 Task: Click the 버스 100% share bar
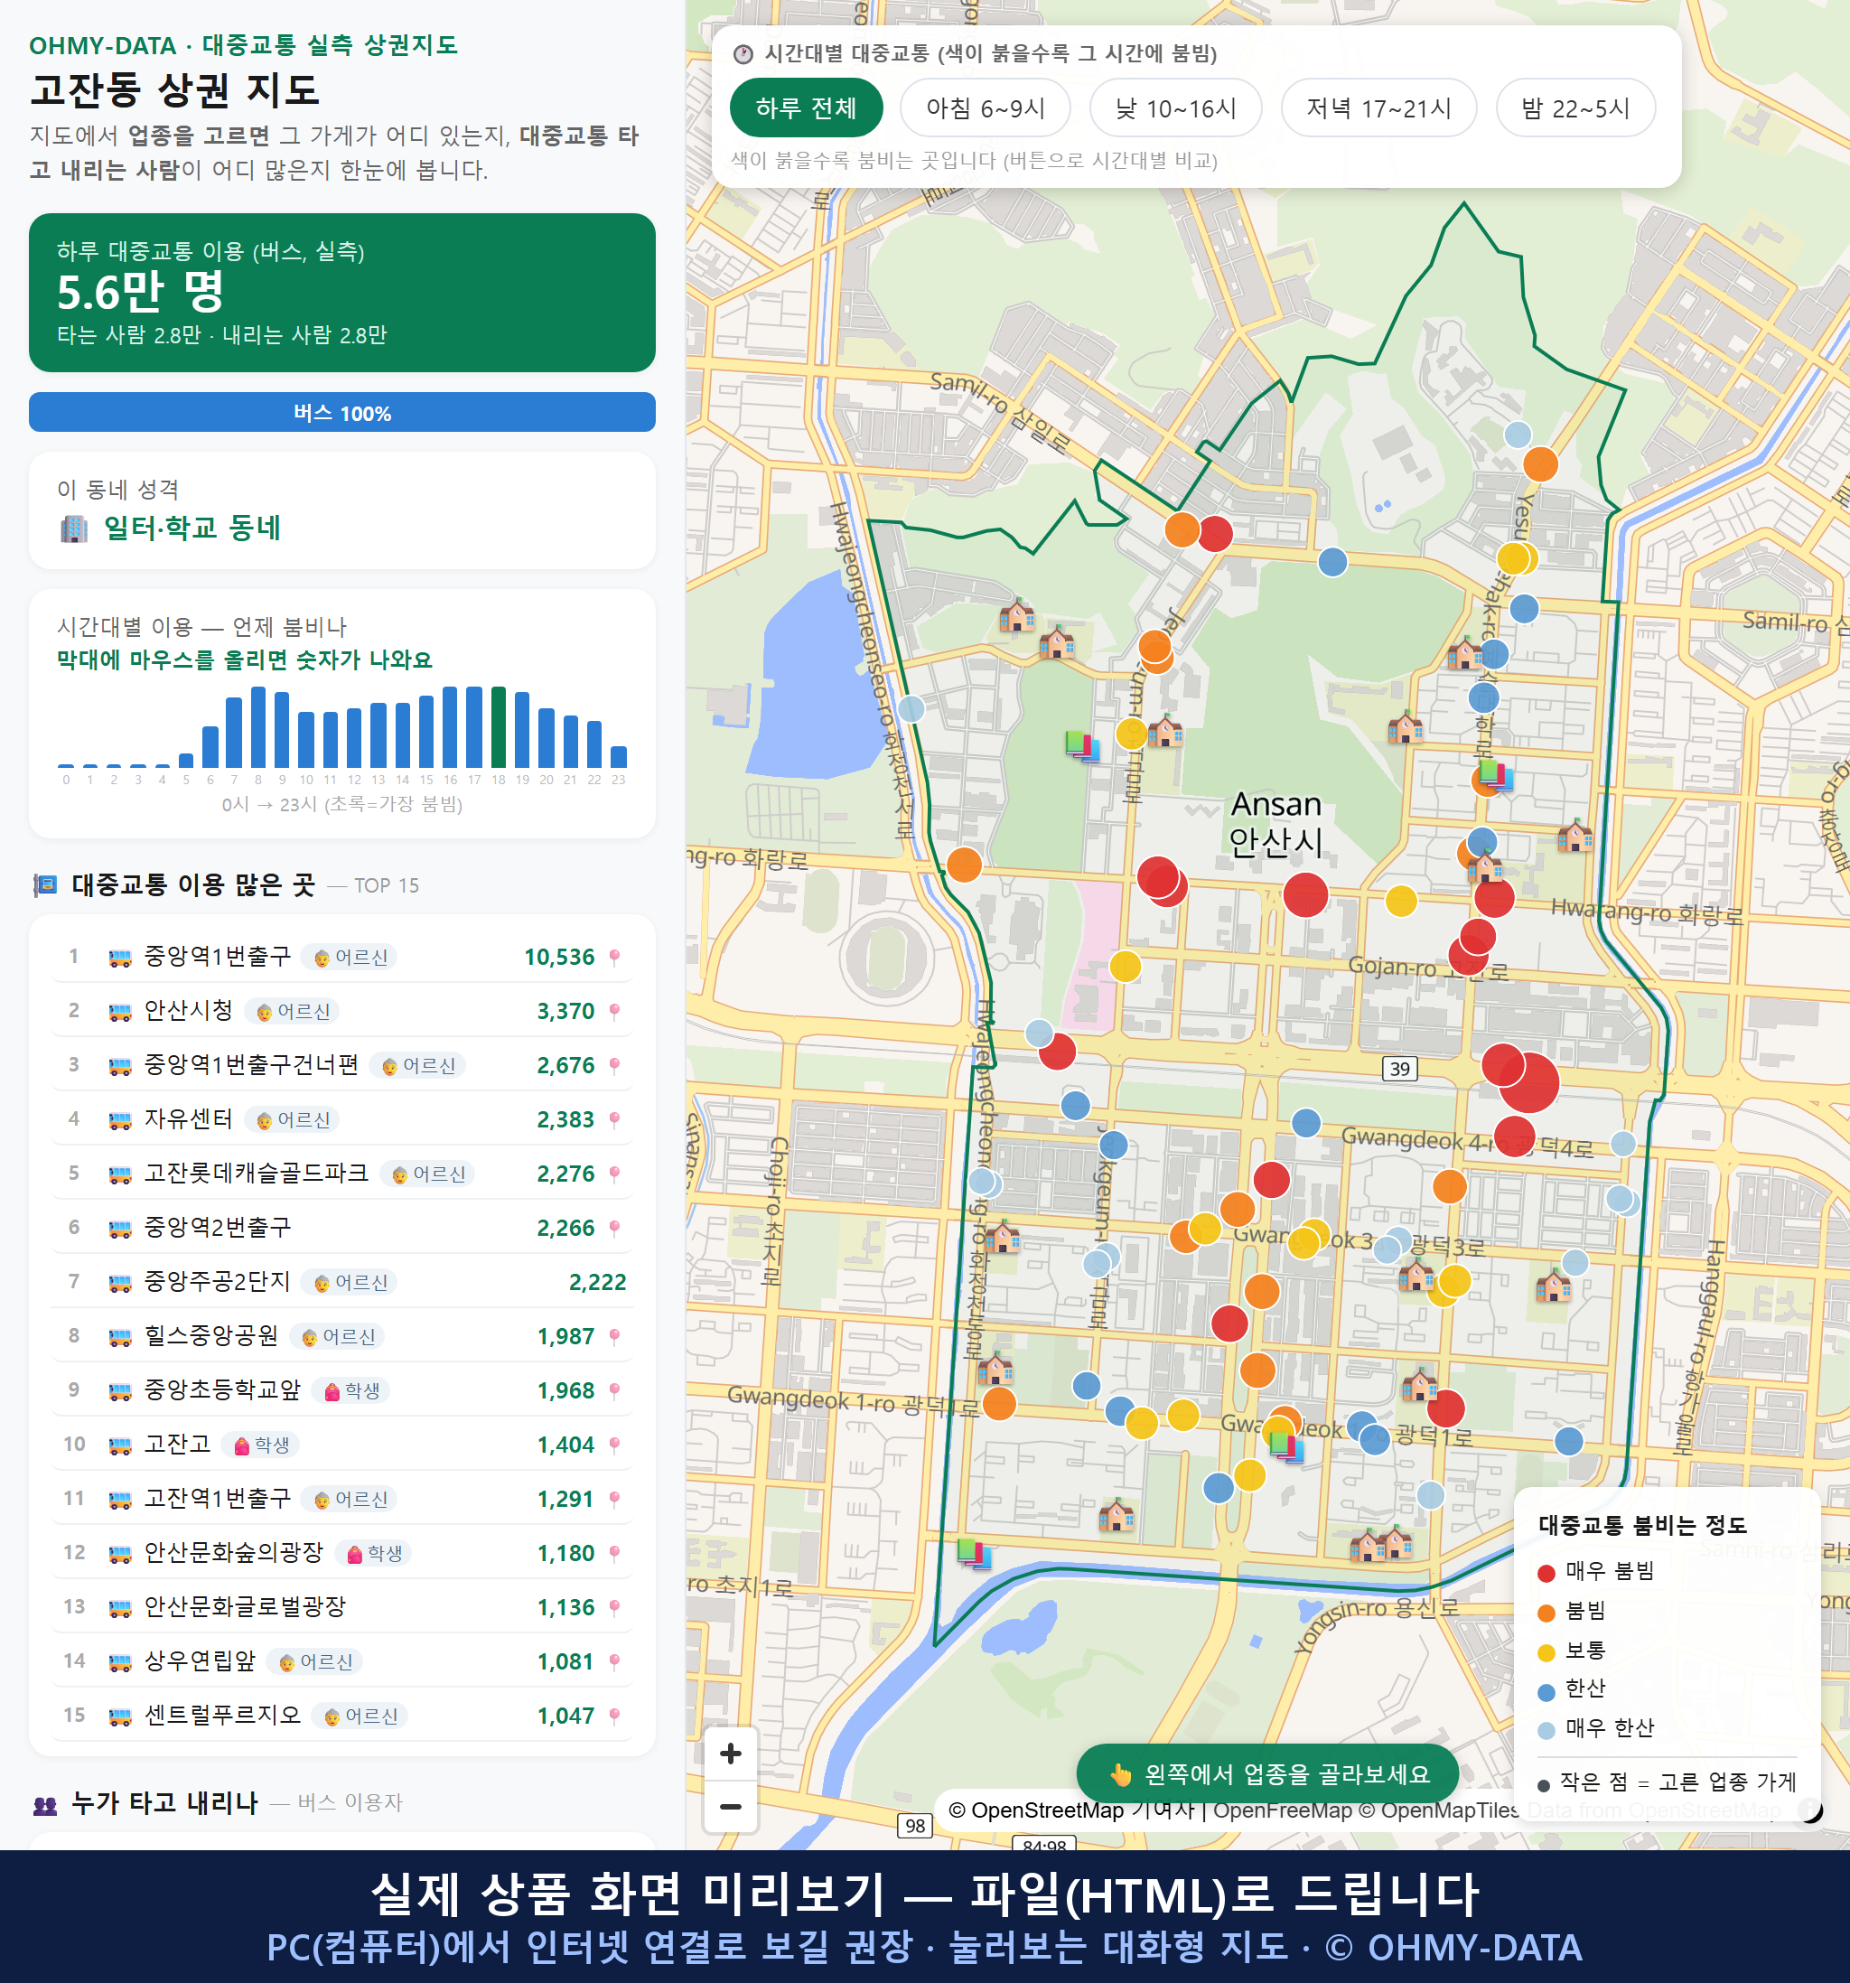(342, 412)
